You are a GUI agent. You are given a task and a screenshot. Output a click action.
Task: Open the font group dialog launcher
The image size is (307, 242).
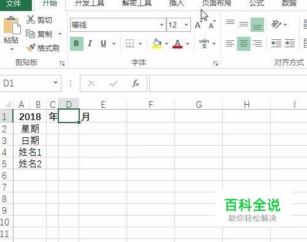click(x=216, y=64)
